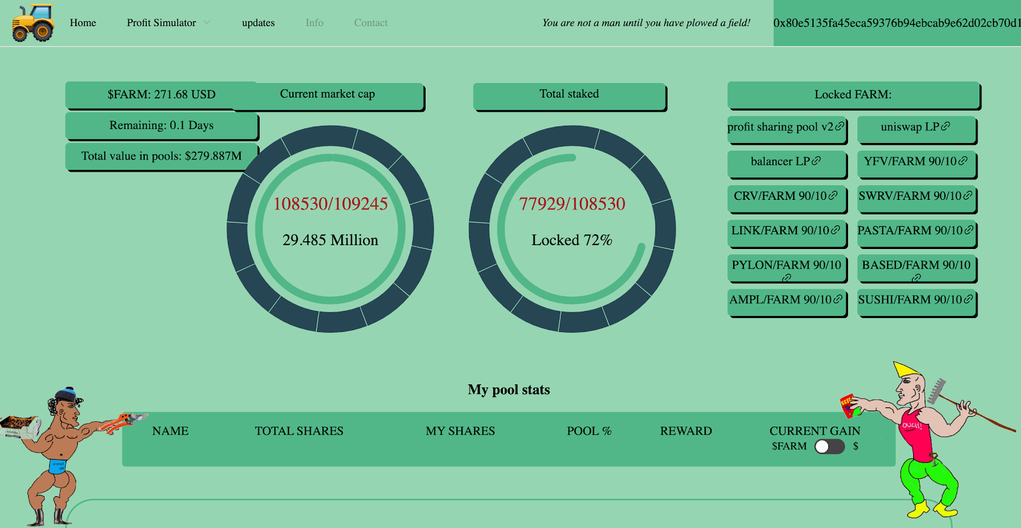Open the AMPL/FARM 90/10 pool
1021x528 pixels.
point(786,301)
